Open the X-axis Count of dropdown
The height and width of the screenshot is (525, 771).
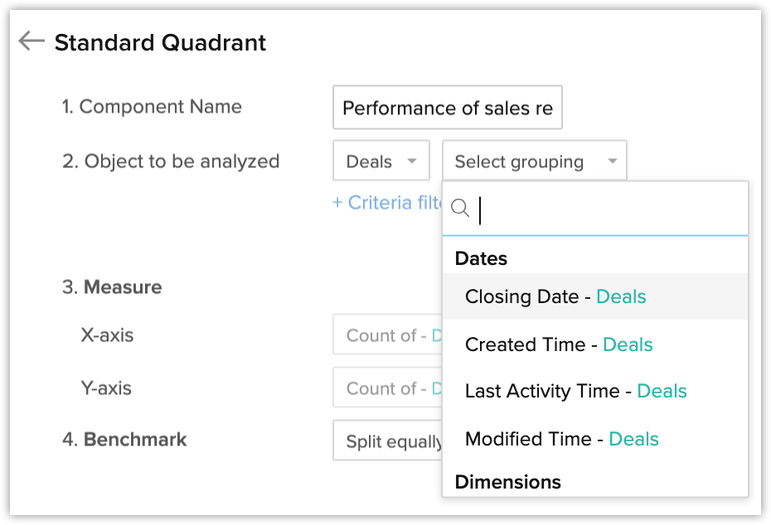coord(386,336)
